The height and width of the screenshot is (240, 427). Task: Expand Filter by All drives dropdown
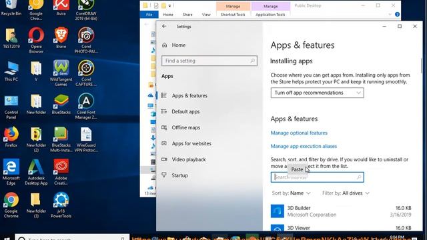[346, 193]
